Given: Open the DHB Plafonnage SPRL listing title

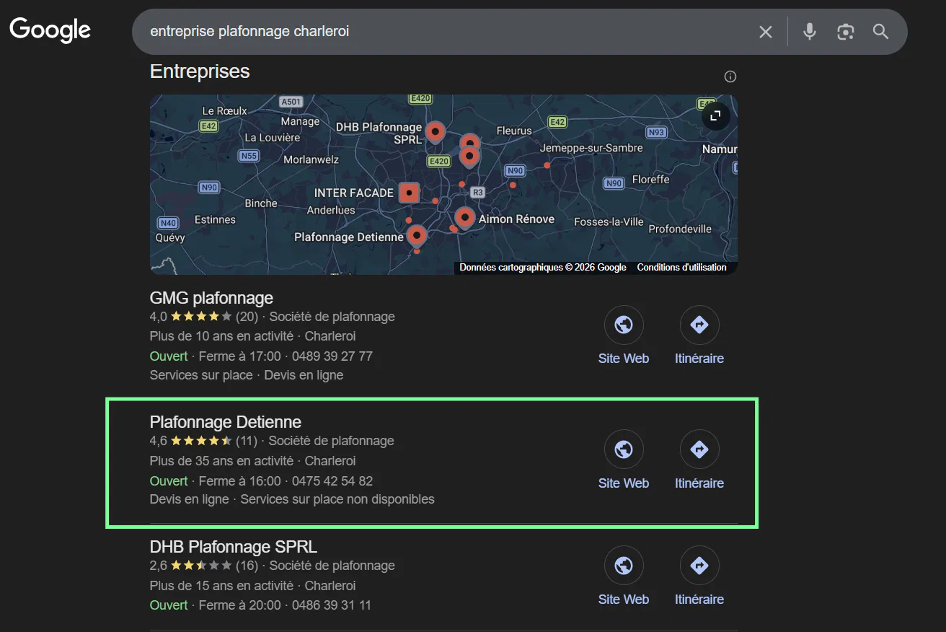Looking at the screenshot, I should [x=233, y=547].
